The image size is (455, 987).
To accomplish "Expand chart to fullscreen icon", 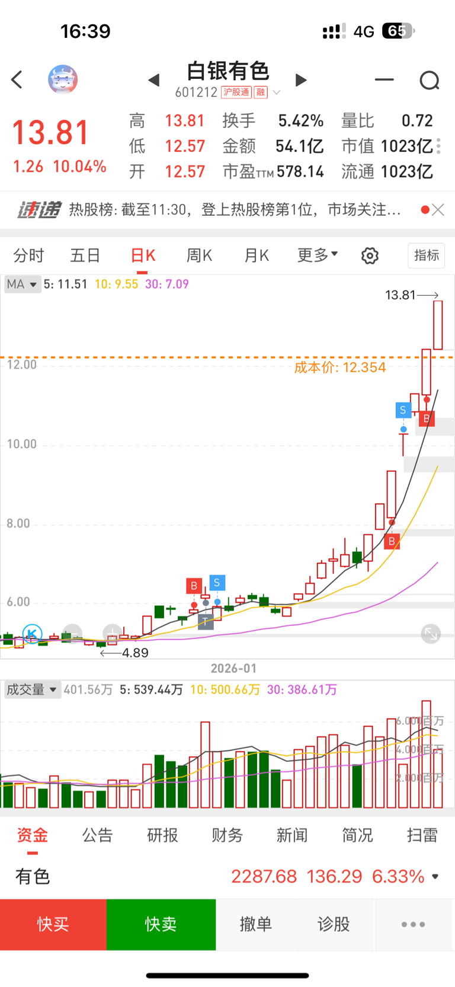I will click(431, 634).
